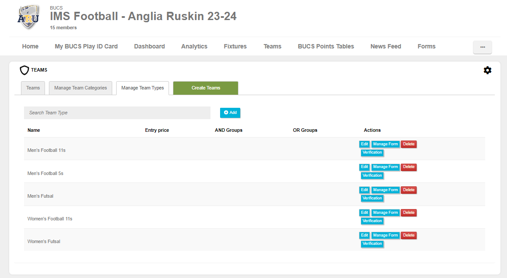The image size is (507, 278).
Task: Click the Women's Futsal name
Action: [x=44, y=241]
